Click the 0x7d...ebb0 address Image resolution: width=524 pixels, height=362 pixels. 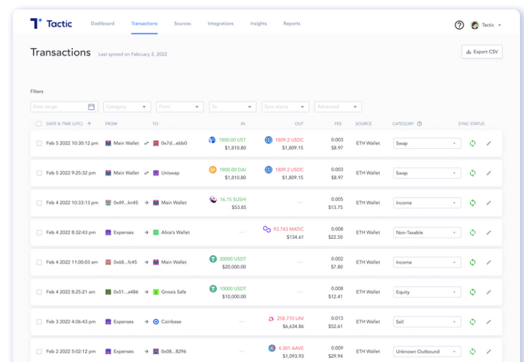(174, 143)
